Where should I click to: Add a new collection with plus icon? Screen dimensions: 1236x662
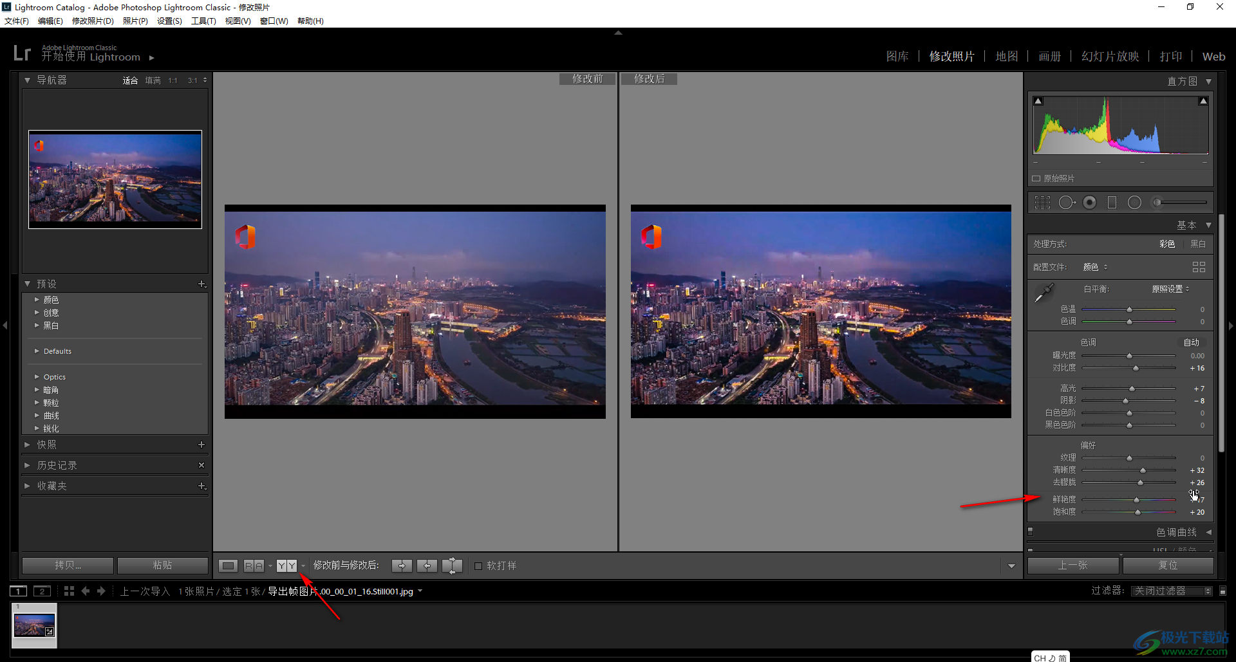click(x=201, y=486)
